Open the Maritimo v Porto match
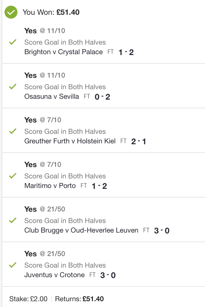Image resolution: width=205 pixels, height=307 pixels. 50,186
